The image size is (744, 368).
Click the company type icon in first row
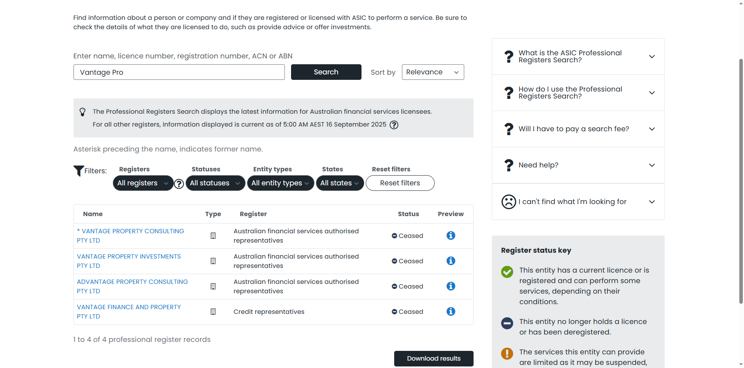pyautogui.click(x=213, y=236)
